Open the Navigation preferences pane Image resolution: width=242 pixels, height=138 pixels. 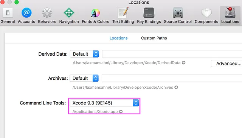point(69,16)
